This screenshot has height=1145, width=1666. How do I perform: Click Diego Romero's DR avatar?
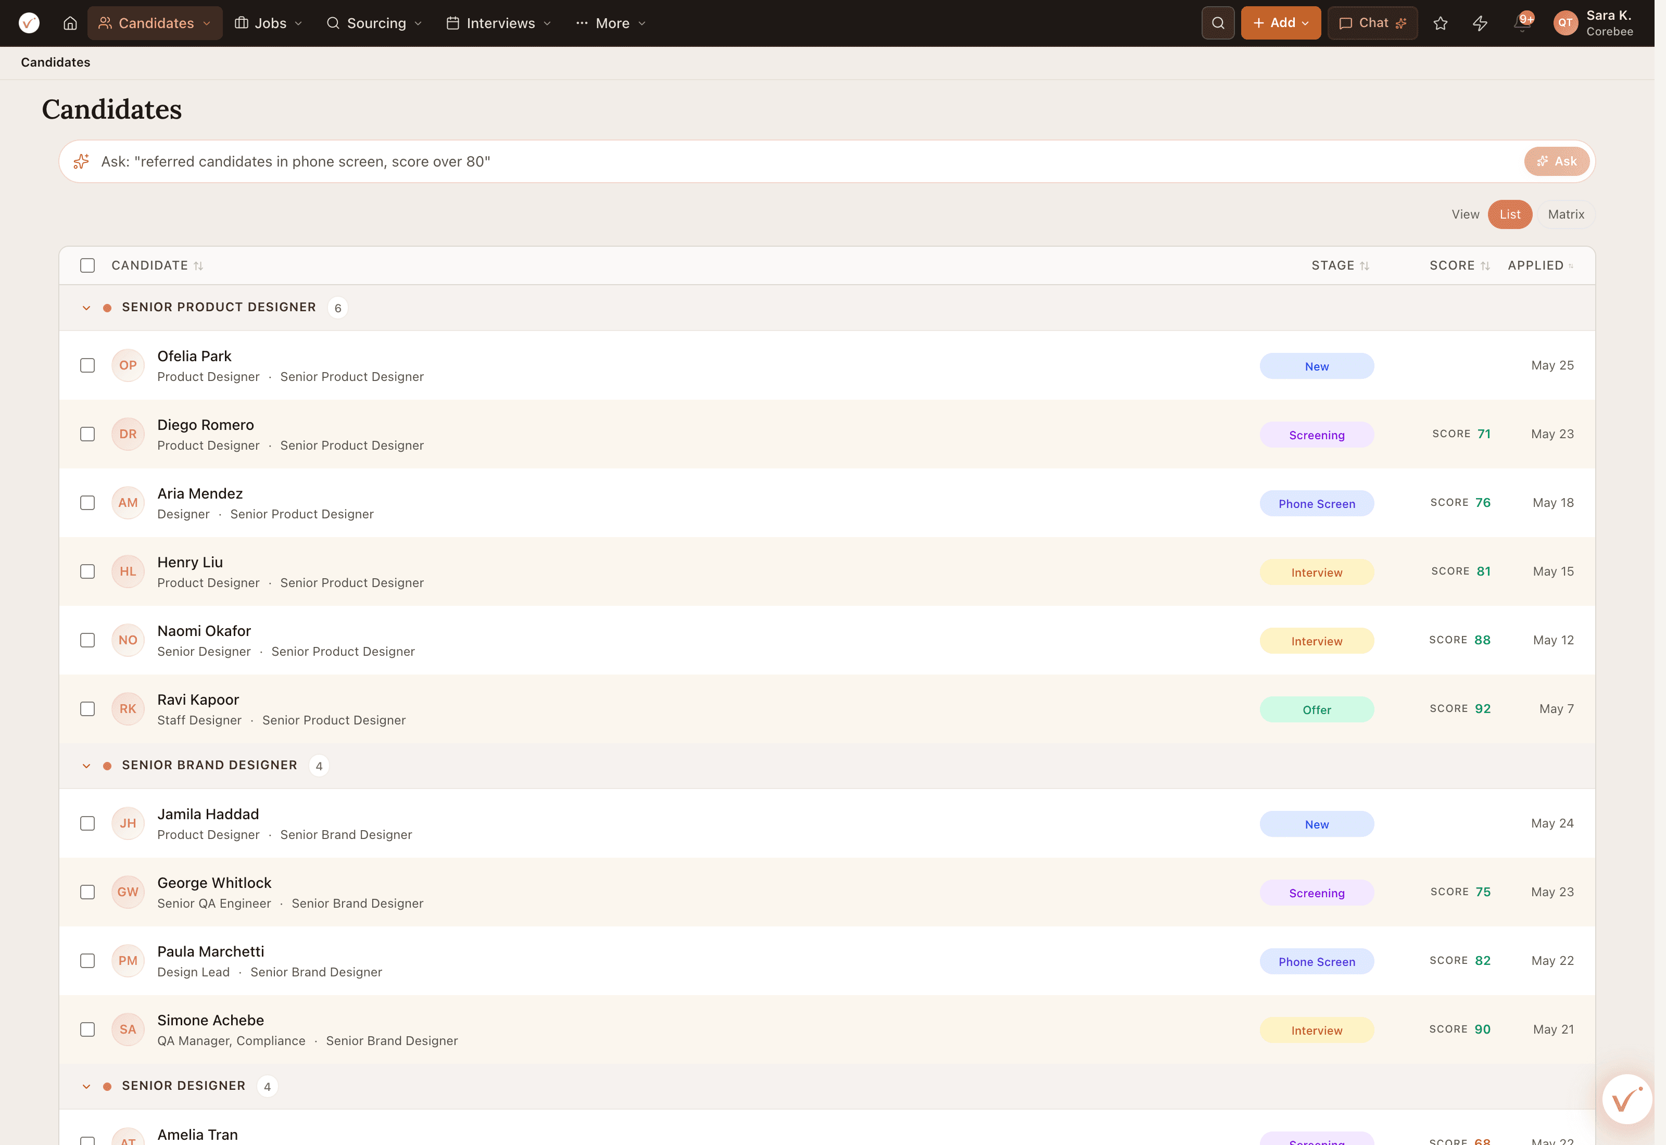pyautogui.click(x=128, y=434)
